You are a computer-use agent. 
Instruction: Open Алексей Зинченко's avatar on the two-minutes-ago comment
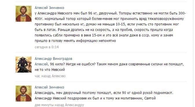(23, 93)
